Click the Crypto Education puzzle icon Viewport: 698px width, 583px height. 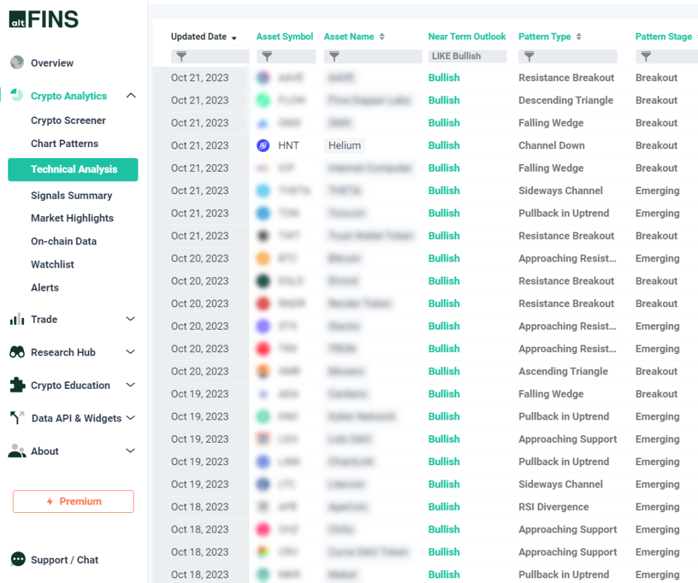tap(17, 385)
